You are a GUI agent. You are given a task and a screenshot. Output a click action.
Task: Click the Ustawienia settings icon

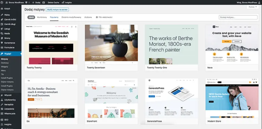click(x=2, y=109)
